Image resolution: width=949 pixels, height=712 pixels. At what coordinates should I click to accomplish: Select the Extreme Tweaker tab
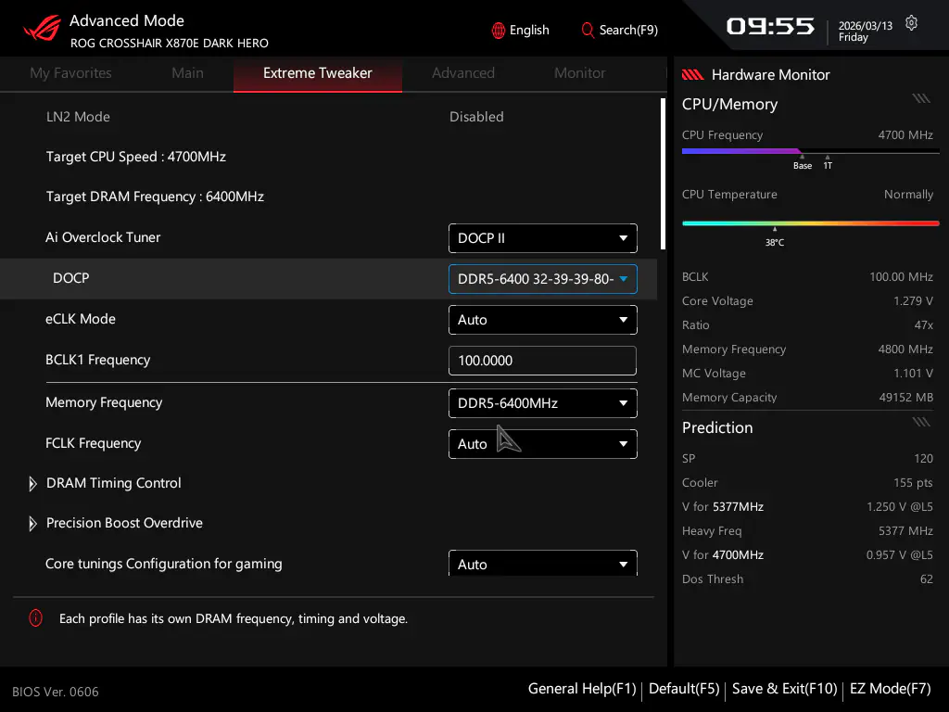pyautogui.click(x=318, y=73)
